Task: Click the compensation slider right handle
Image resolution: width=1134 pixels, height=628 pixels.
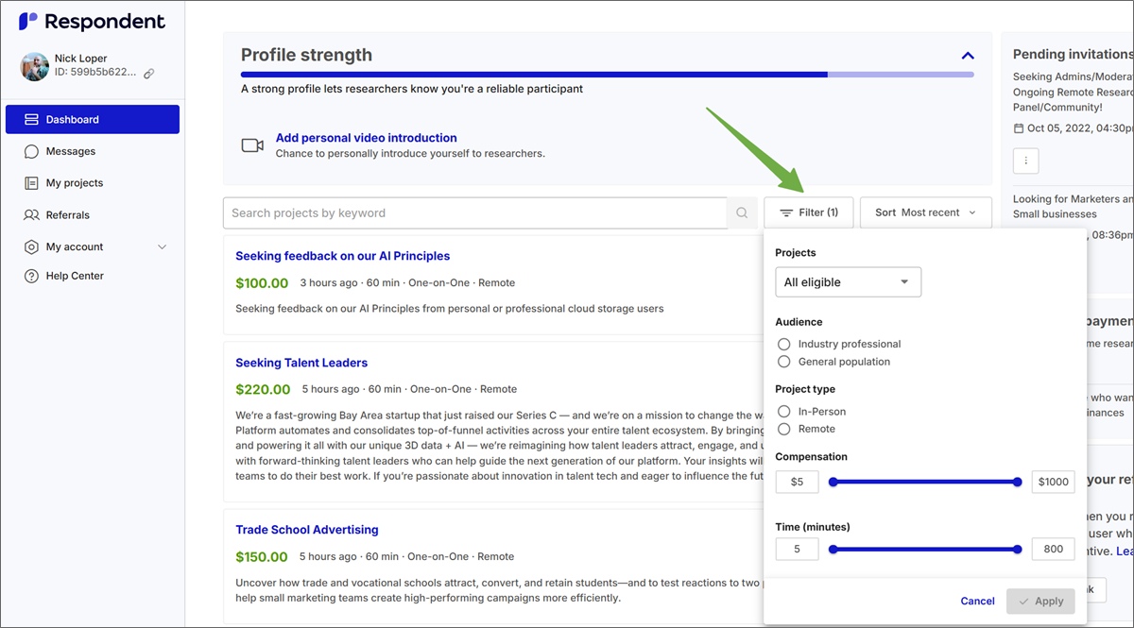Action: (1017, 482)
